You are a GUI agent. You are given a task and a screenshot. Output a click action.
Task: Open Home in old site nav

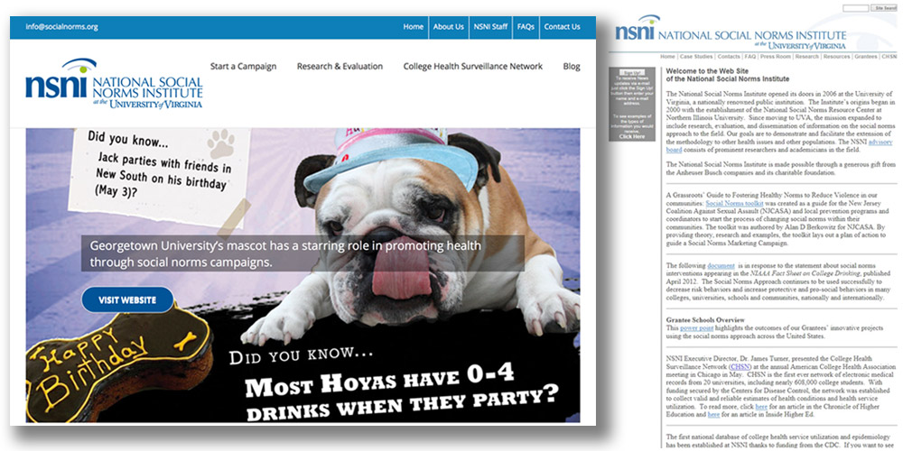point(667,57)
